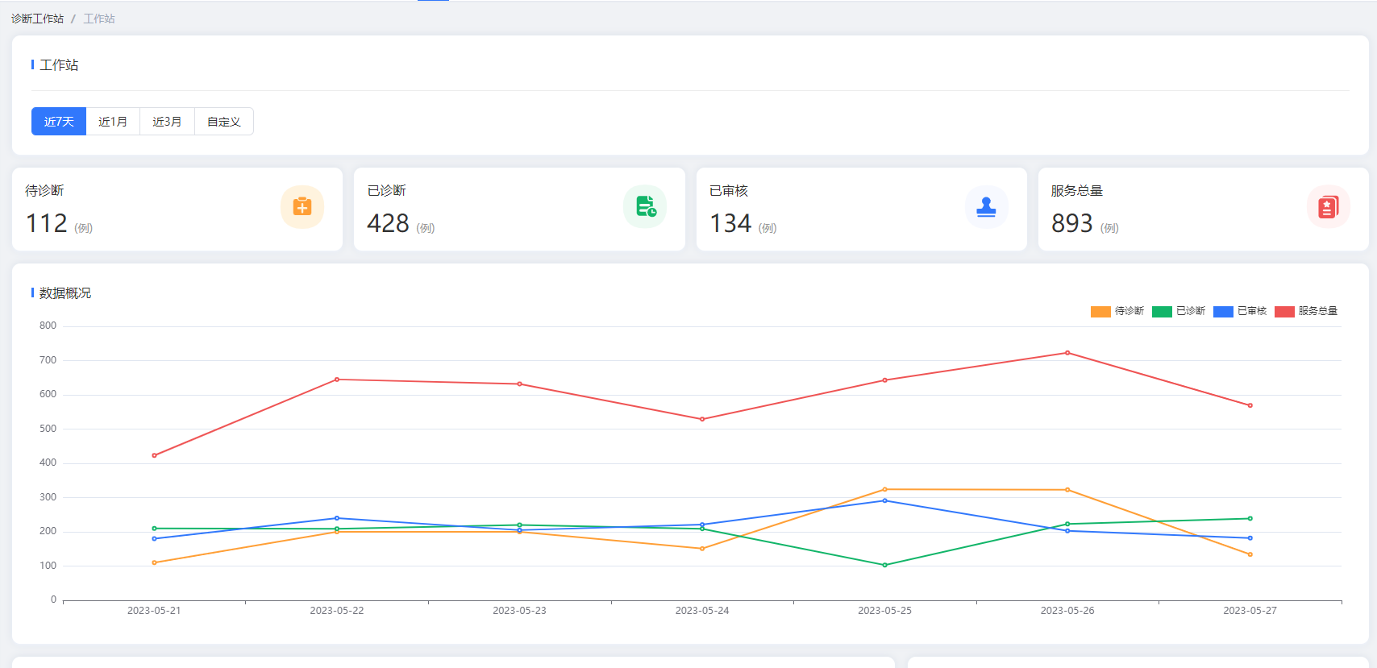Switch to the 近1月 time range
This screenshot has width=1377, height=668.
(x=113, y=122)
